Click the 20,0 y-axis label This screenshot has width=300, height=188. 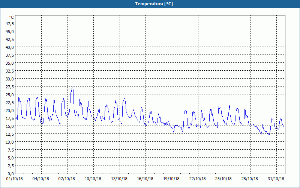(x=10, y=111)
